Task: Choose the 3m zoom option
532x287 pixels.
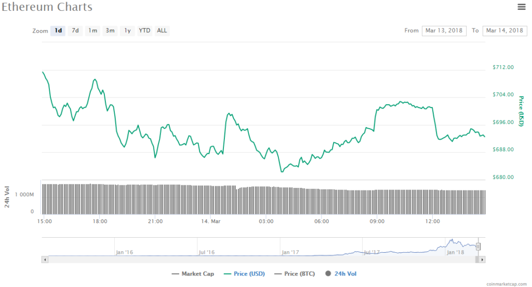Action: pos(110,31)
